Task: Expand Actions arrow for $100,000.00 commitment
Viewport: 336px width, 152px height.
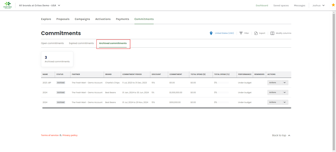Action: (285, 102)
